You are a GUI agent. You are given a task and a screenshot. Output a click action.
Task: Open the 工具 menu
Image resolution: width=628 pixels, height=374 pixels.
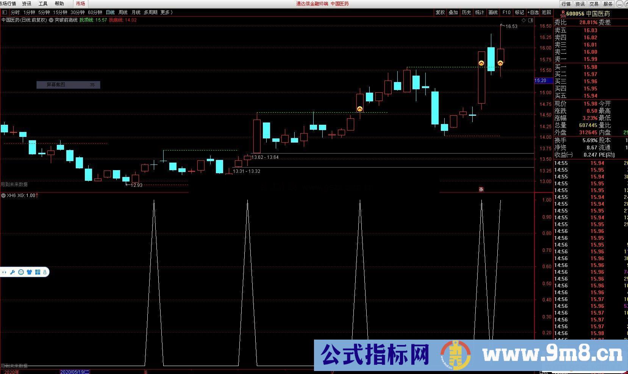(x=43, y=4)
